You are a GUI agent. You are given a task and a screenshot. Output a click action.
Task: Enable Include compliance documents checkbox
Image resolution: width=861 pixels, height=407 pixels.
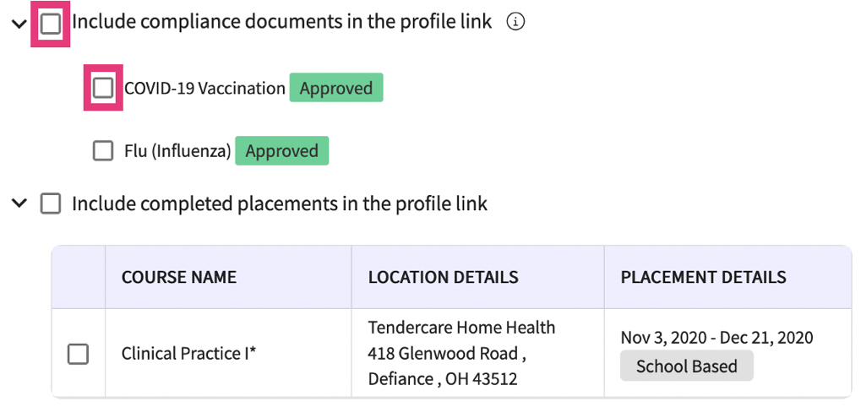pos(51,24)
